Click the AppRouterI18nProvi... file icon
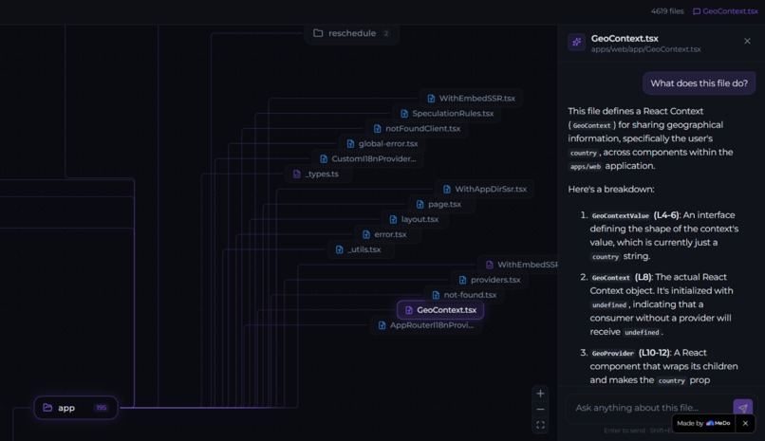 coord(382,325)
